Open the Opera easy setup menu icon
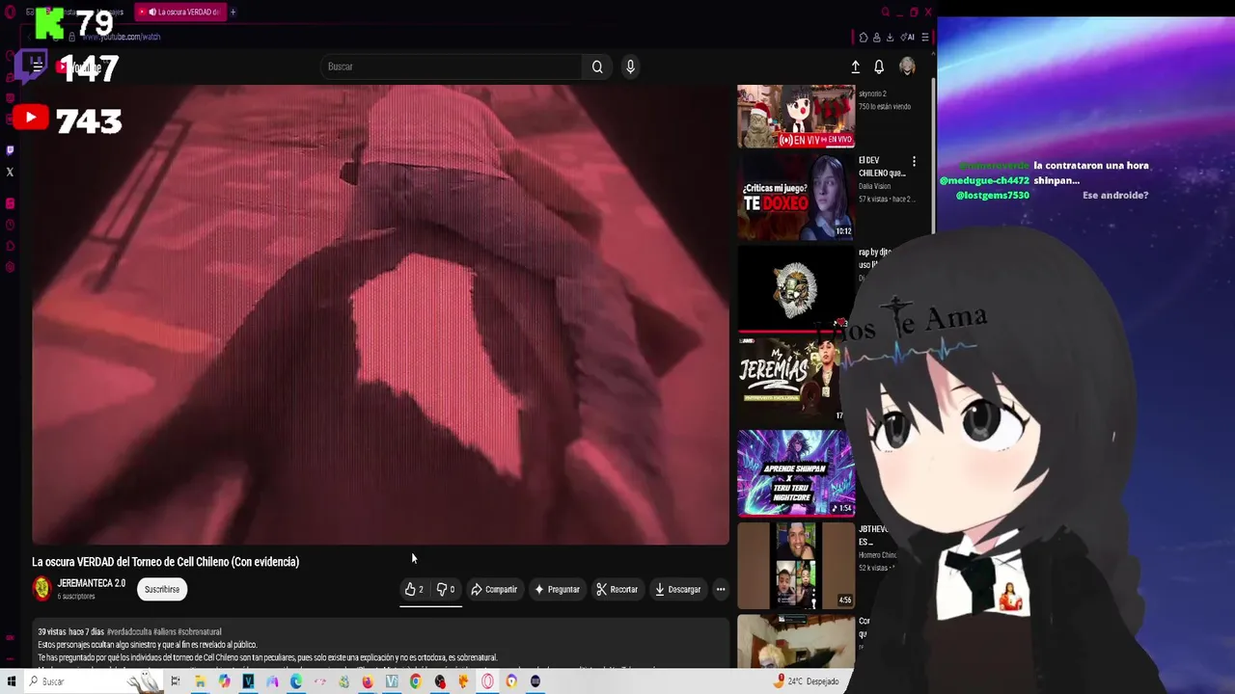 (x=925, y=38)
